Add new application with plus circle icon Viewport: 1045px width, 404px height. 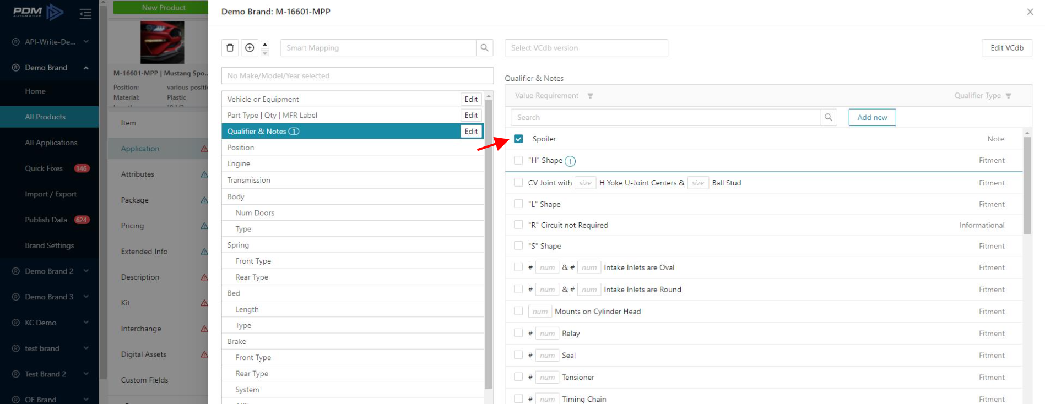[250, 48]
